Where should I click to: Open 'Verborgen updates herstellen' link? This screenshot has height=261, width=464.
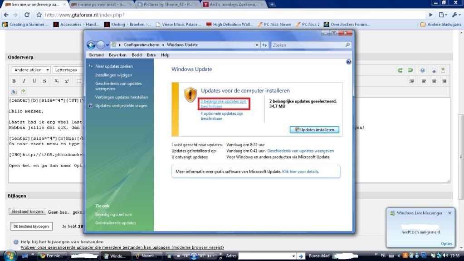point(121,97)
